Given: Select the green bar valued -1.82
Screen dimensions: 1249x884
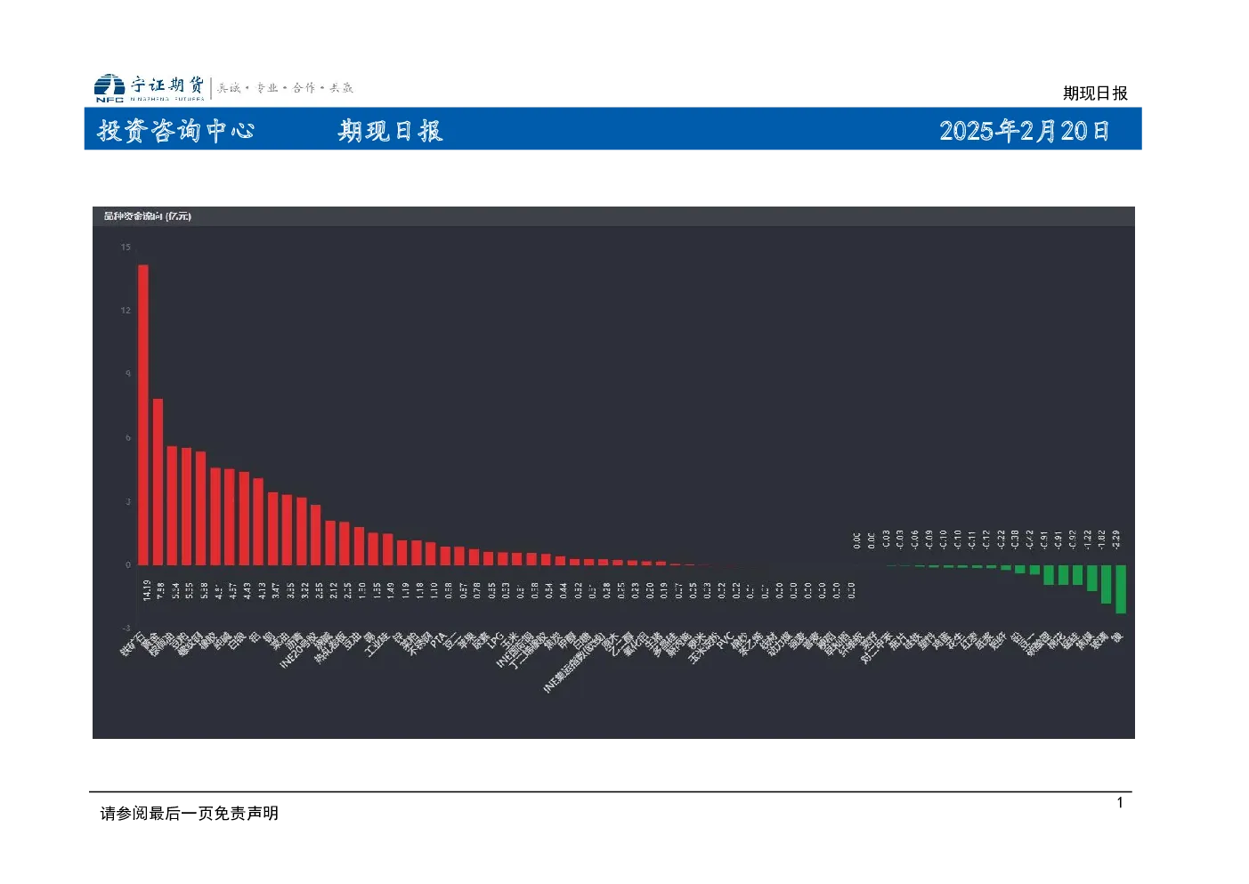Looking at the screenshot, I should pyautogui.click(x=1106, y=584).
